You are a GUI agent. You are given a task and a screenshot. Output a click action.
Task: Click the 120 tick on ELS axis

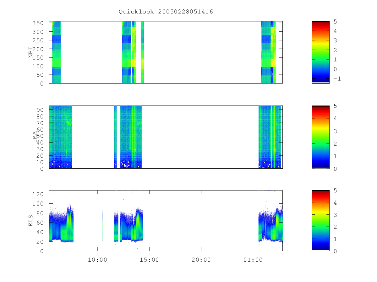click(38, 194)
